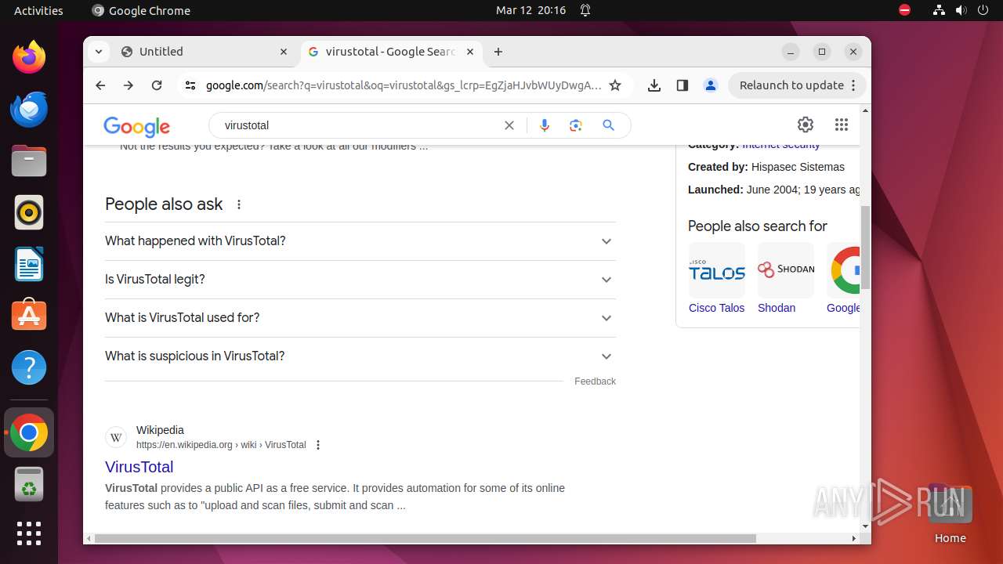This screenshot has height=564, width=1003.
Task: Launch Thunderbird mail from the dock
Action: 29,109
